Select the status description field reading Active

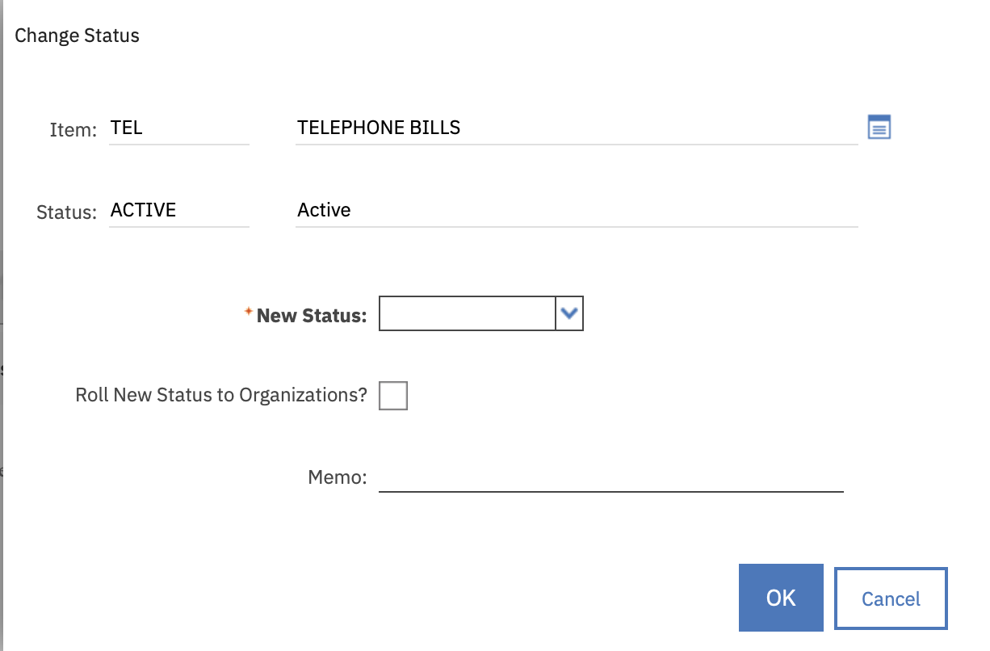tap(576, 210)
